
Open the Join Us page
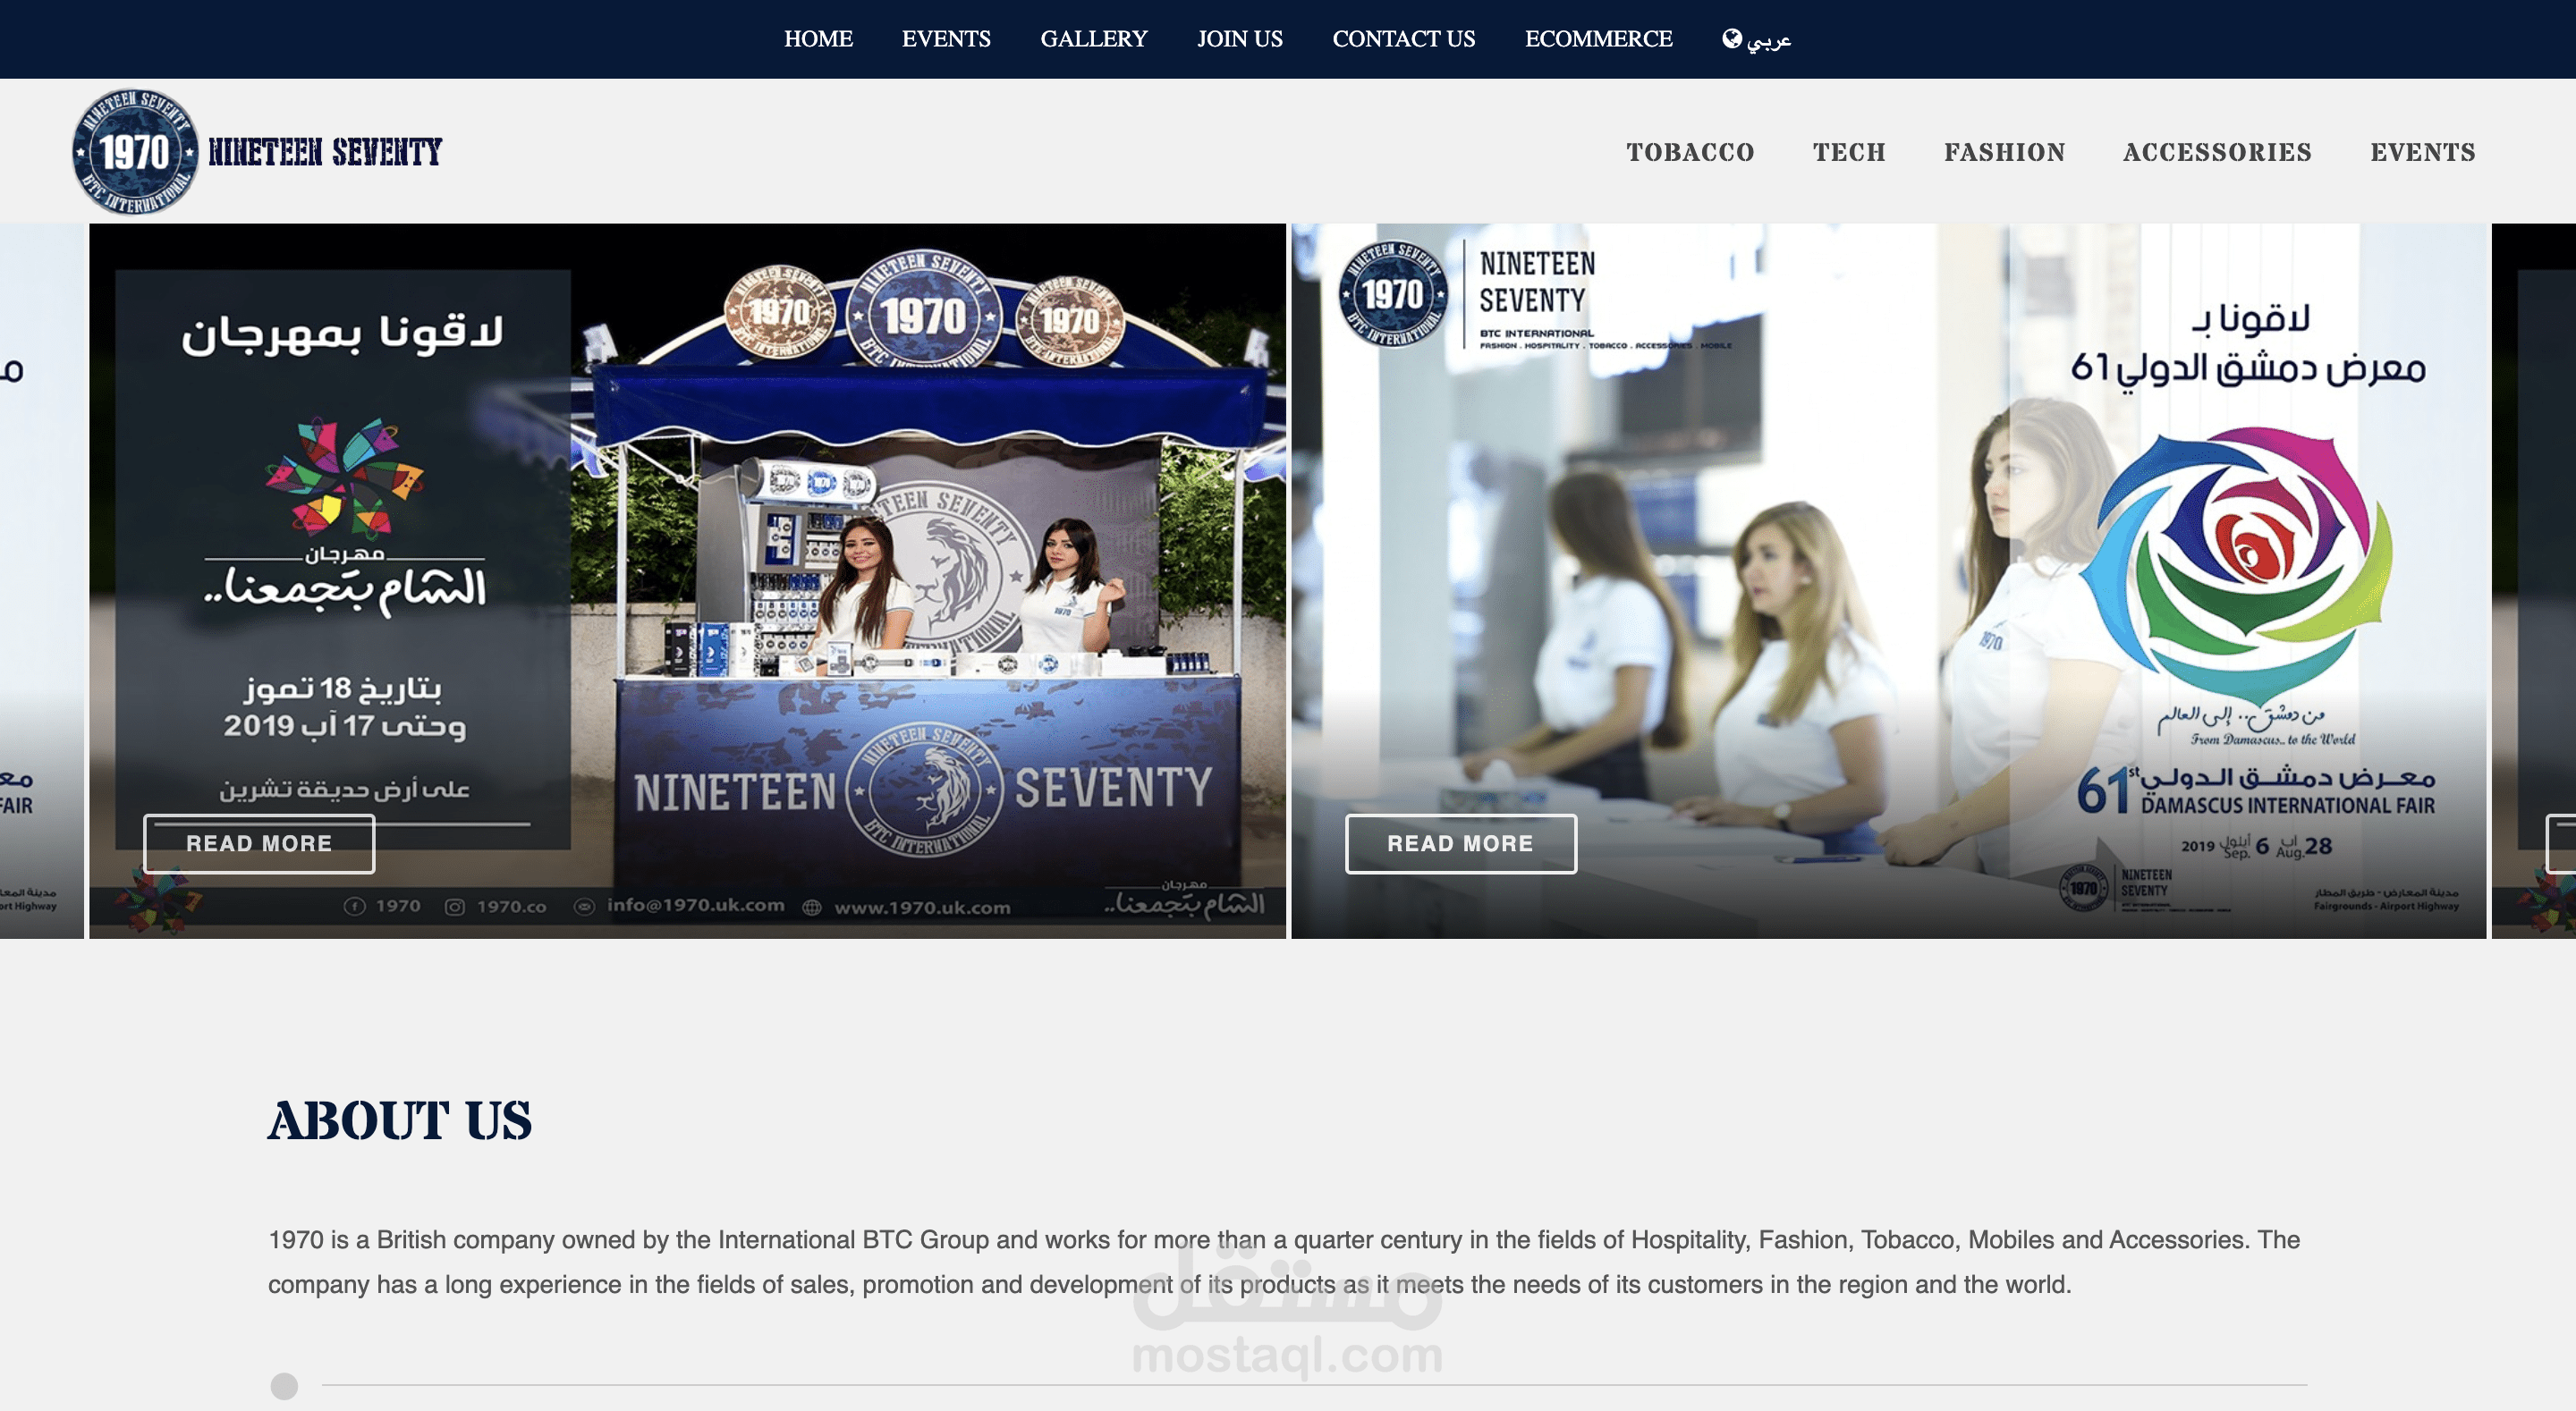[1239, 39]
